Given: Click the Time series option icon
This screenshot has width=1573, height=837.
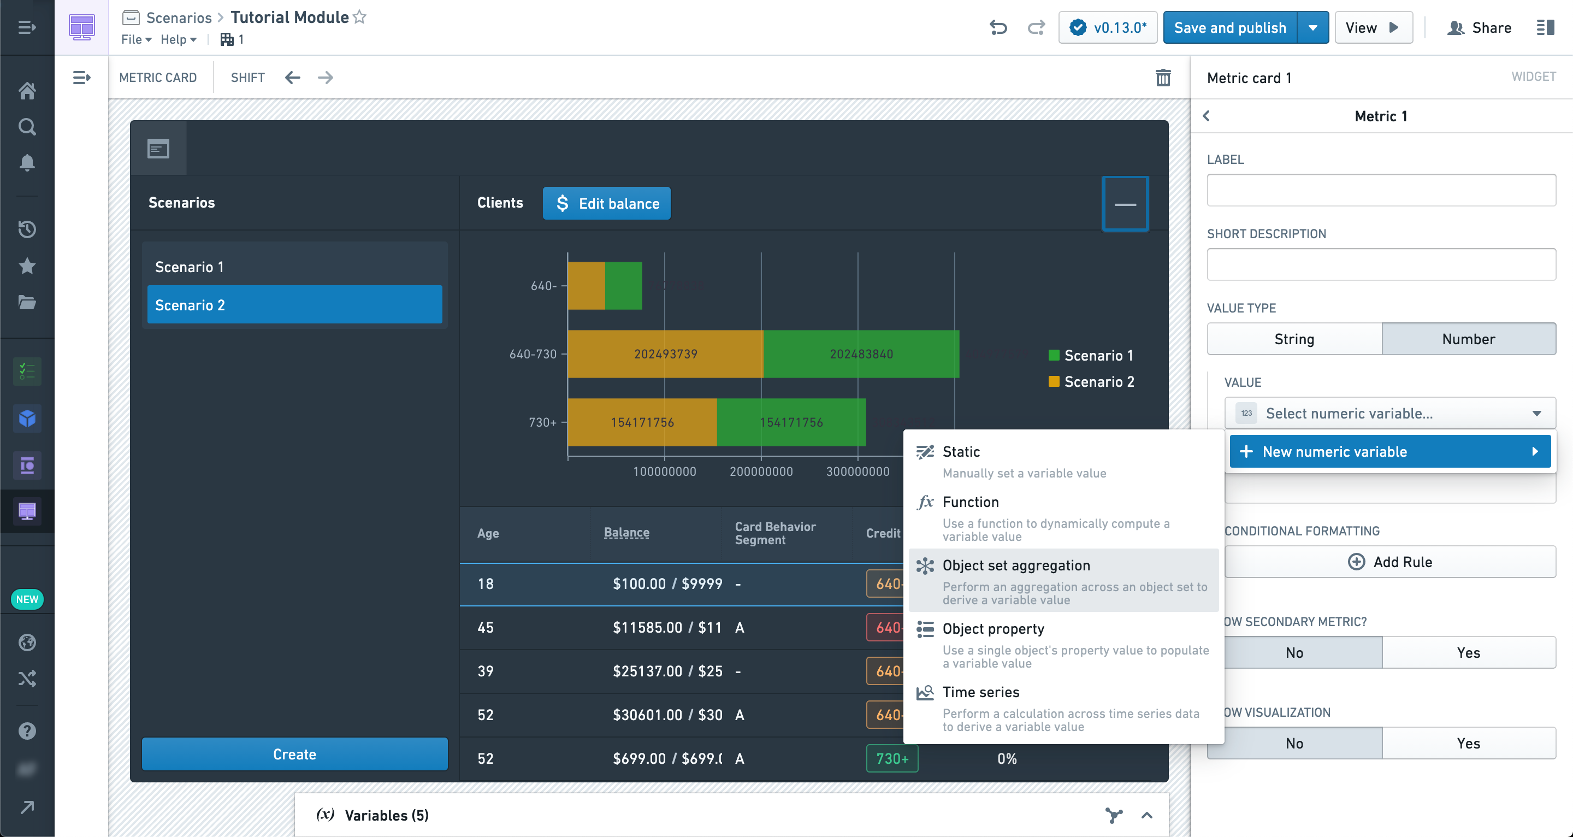Looking at the screenshot, I should (x=925, y=692).
